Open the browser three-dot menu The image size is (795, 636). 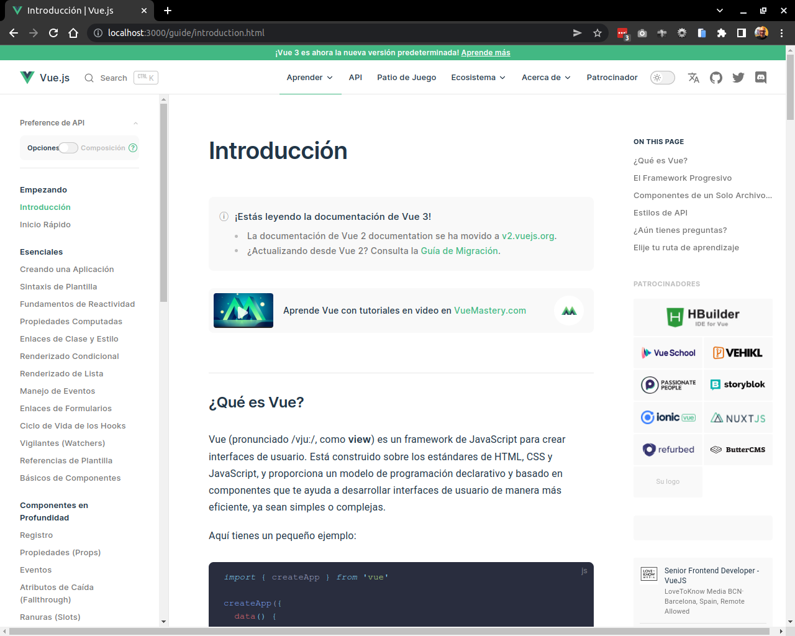782,33
